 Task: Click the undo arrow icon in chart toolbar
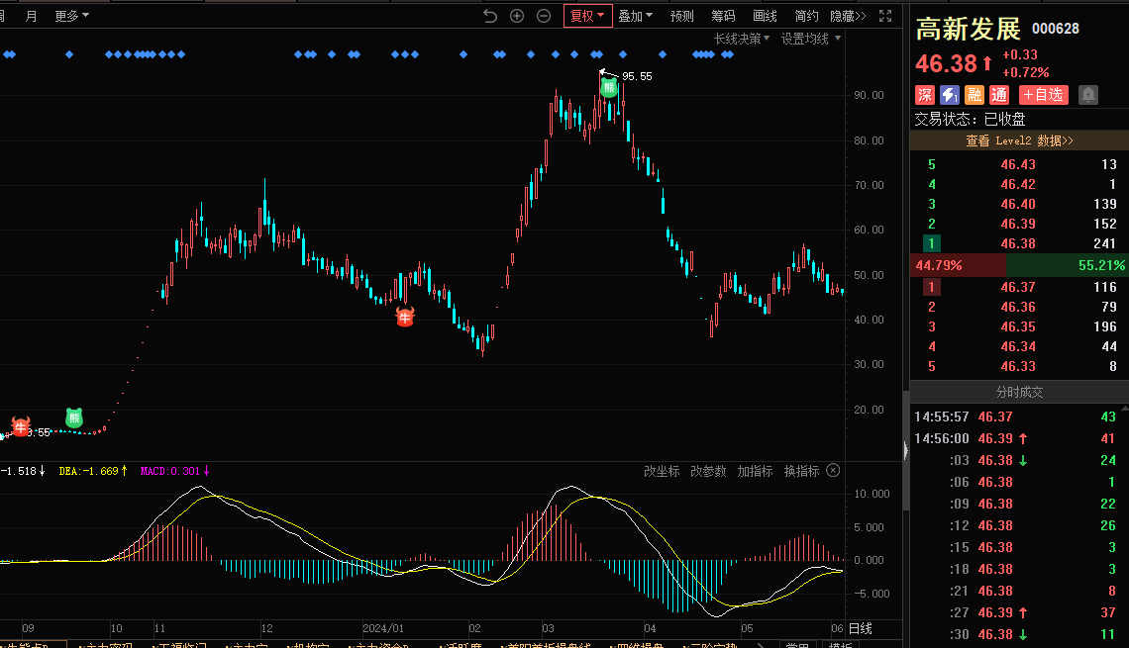tap(490, 16)
